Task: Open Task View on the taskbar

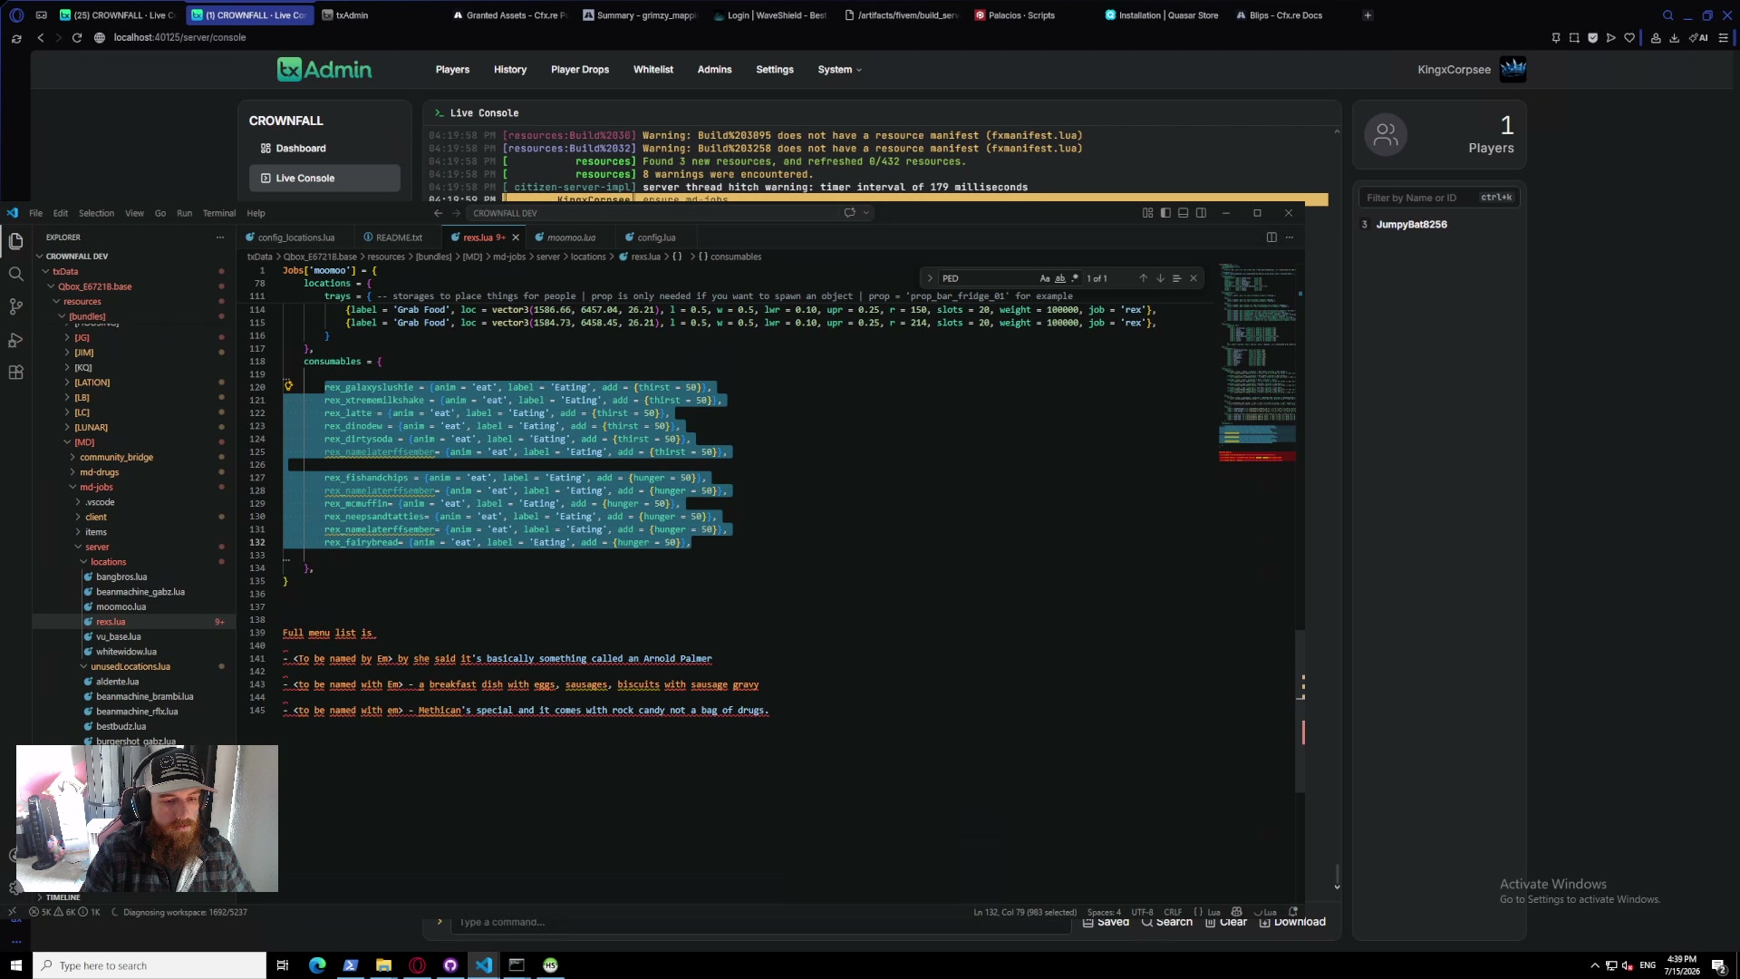Action: 283,965
